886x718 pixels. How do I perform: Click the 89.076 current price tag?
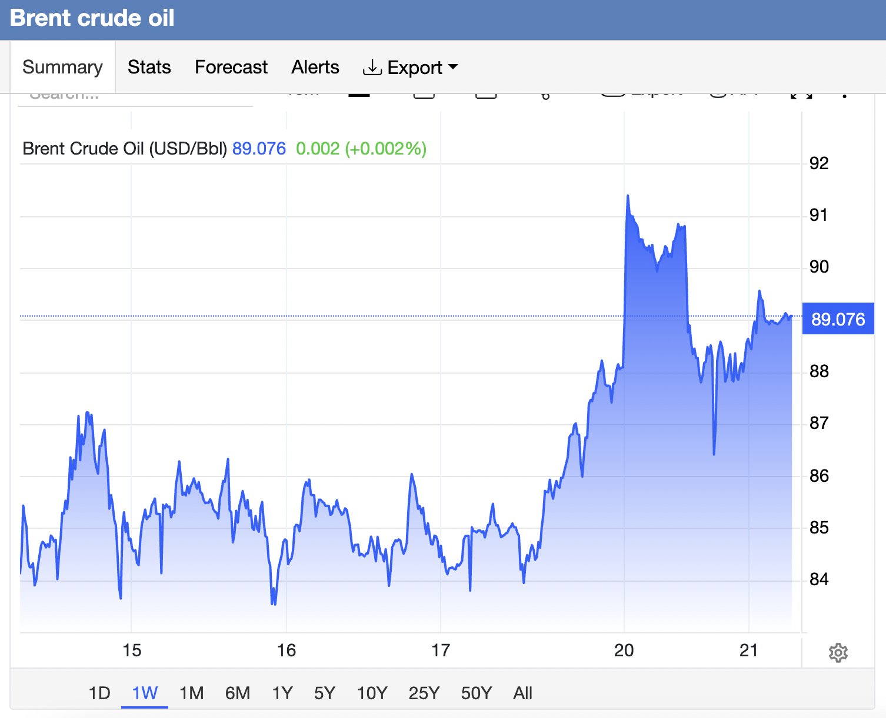point(838,319)
